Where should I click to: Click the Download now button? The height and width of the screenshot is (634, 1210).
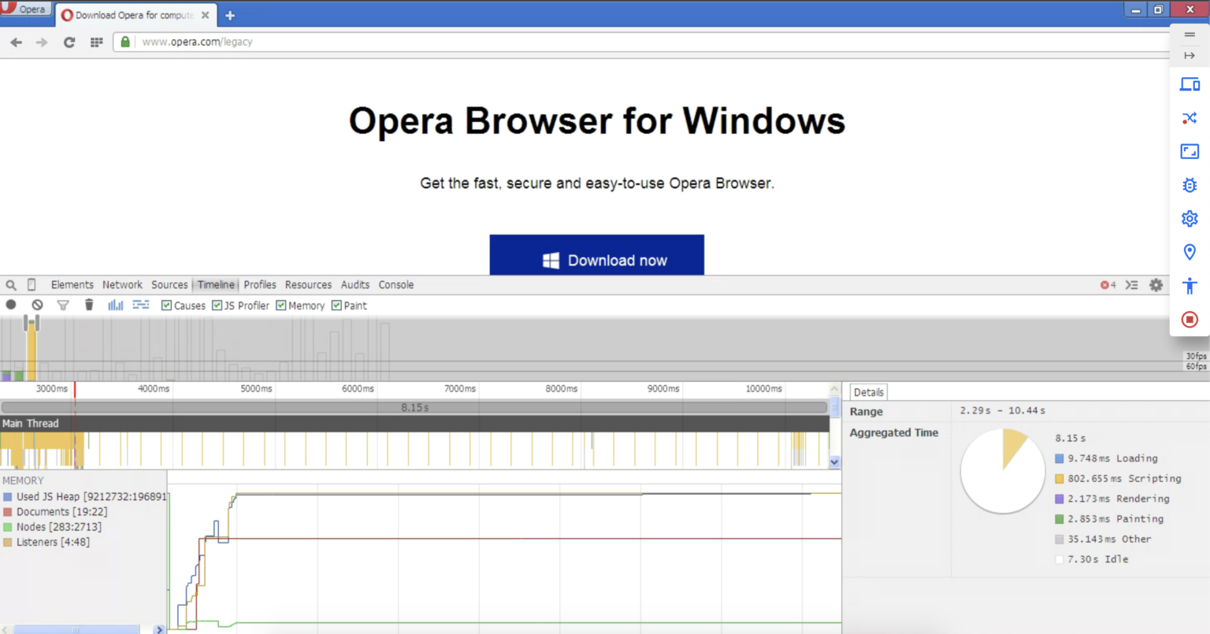tap(596, 256)
